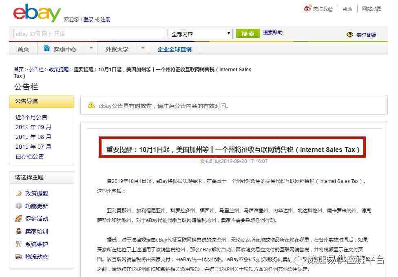The height and width of the screenshot is (277, 398).
Task: Click the 关注我@ link
Action: 323,9
